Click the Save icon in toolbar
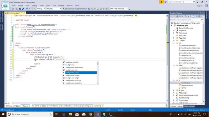This screenshot has width=209, height=117. (x=20, y=9)
